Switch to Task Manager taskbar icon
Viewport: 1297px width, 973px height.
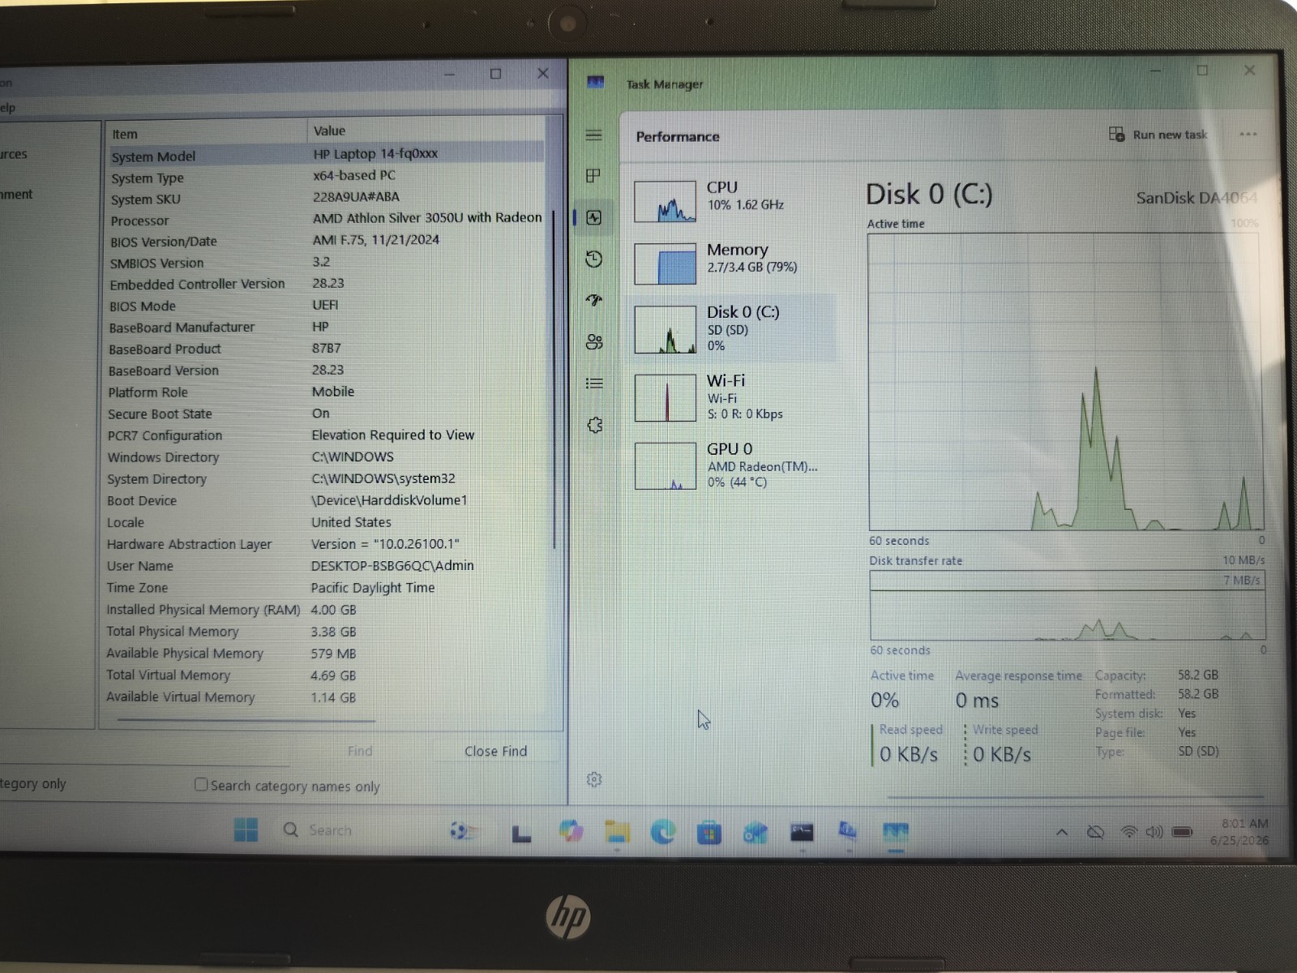[896, 832]
